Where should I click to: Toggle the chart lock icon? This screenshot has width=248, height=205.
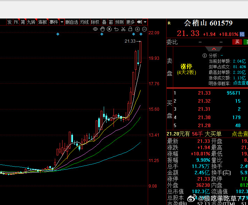(x=130, y=29)
